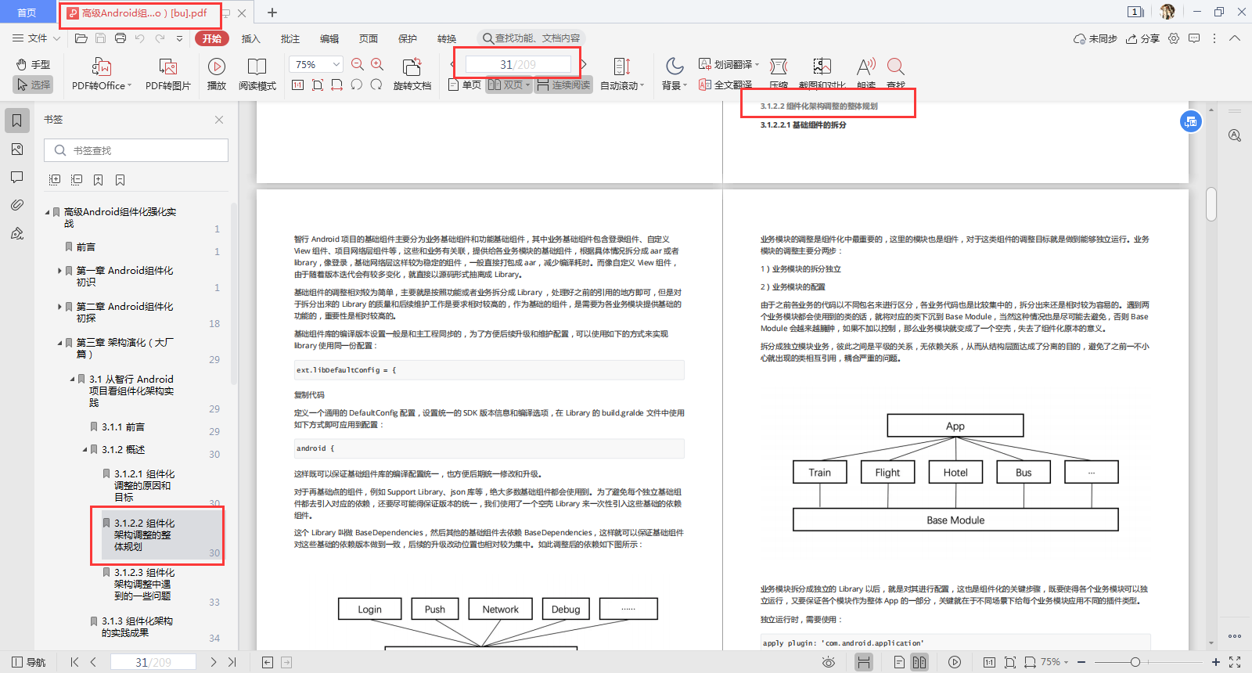Click the 书签查找 bookmark search field
This screenshot has height=673, width=1252.
pos(136,150)
